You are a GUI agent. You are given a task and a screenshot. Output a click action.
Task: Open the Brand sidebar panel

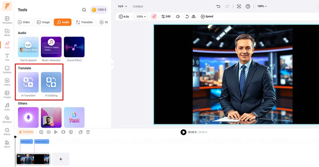coord(7,144)
